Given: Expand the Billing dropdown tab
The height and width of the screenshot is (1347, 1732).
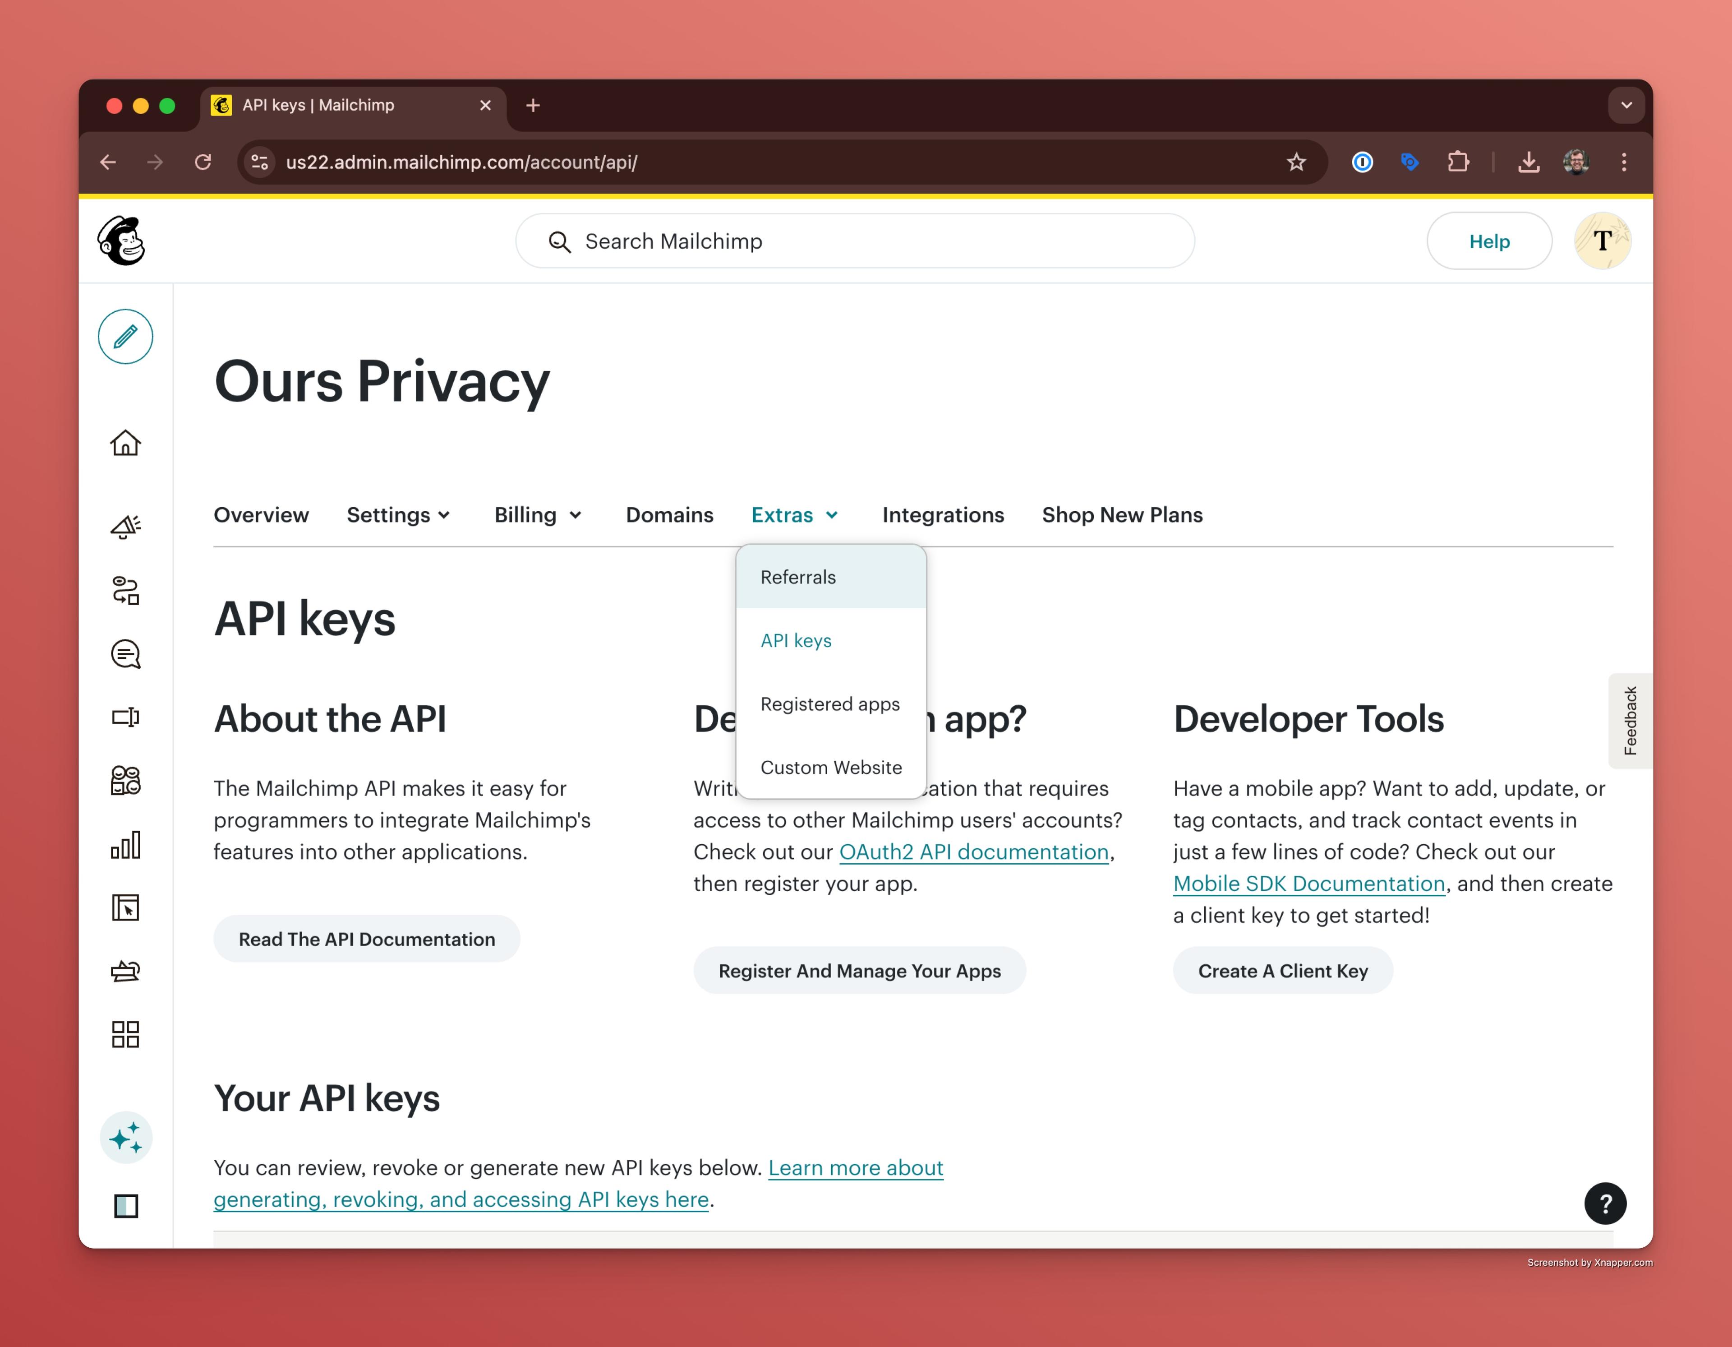Looking at the screenshot, I should (538, 515).
